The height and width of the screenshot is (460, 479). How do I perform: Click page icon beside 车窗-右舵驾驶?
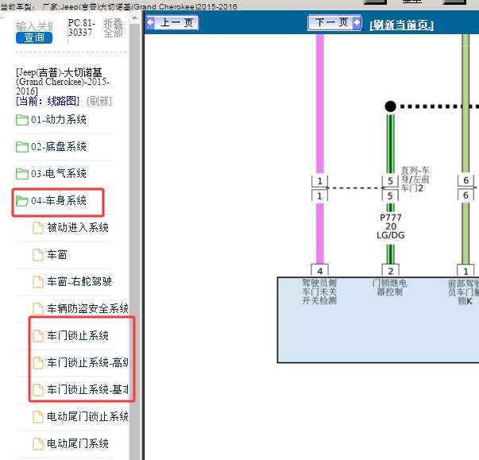coord(38,281)
